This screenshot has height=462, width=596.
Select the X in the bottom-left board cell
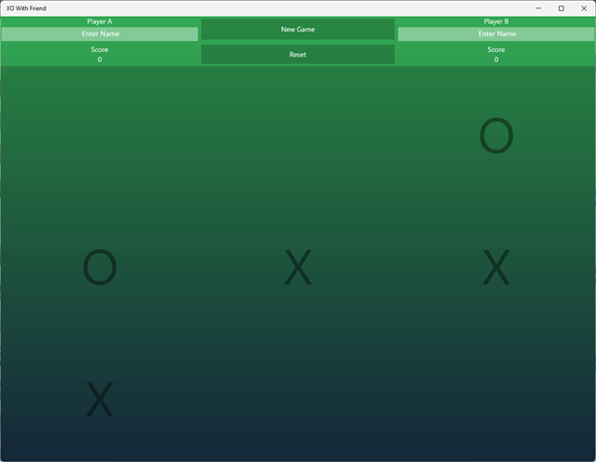coord(100,399)
